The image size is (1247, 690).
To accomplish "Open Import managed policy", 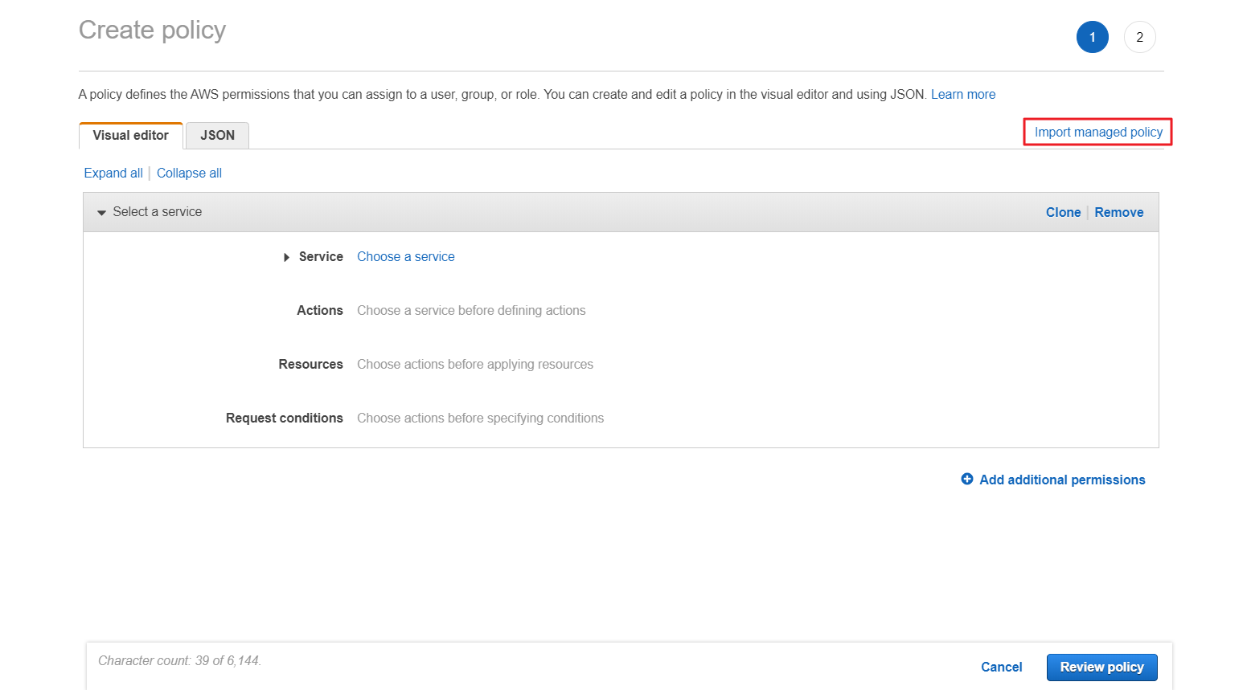I will coord(1098,132).
